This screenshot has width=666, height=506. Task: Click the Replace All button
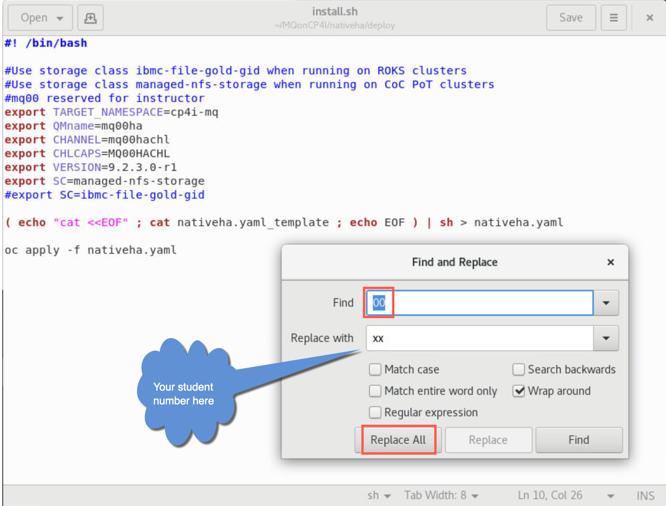pyautogui.click(x=398, y=440)
